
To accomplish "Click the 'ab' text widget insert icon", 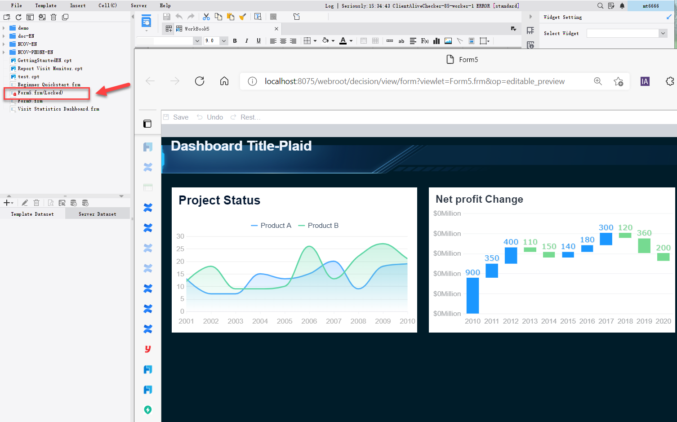I will tap(401, 41).
